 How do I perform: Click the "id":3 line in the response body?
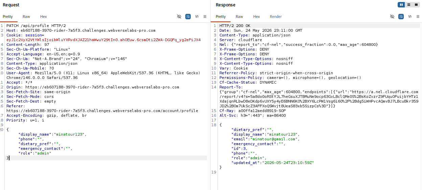pyautogui.click(x=240, y=148)
